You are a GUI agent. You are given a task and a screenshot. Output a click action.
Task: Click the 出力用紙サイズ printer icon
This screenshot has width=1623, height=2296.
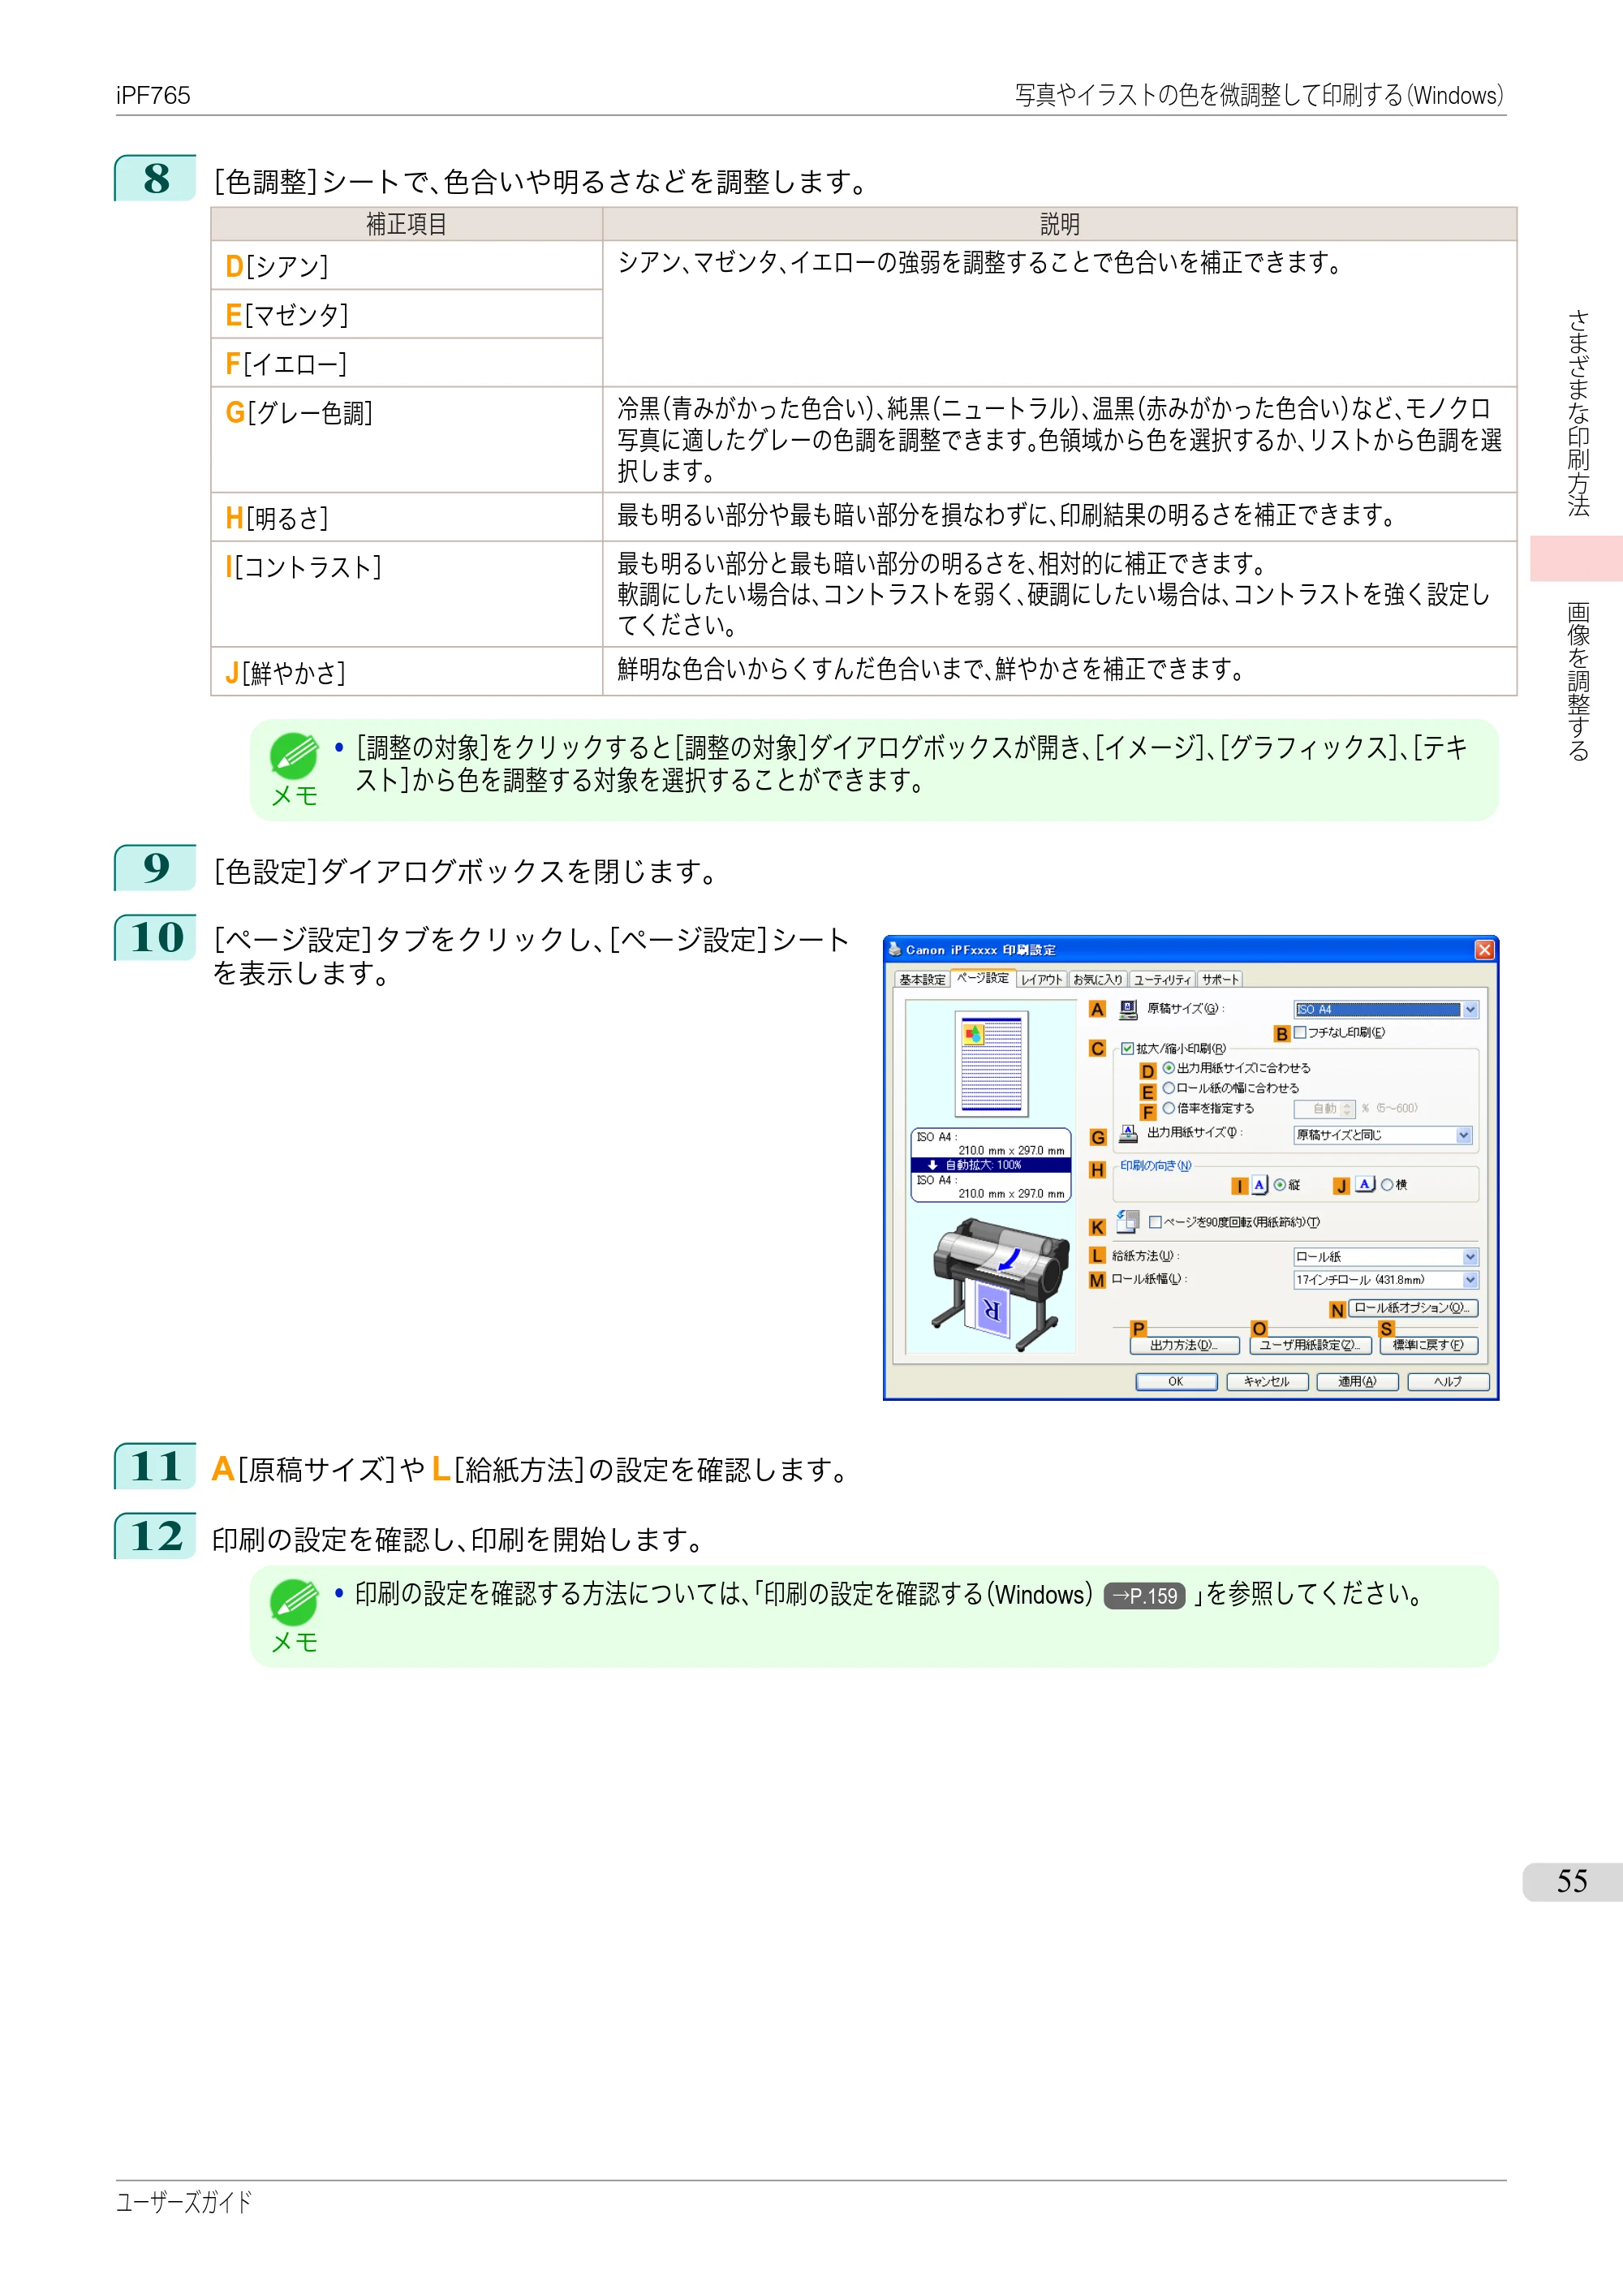pyautogui.click(x=1128, y=1133)
